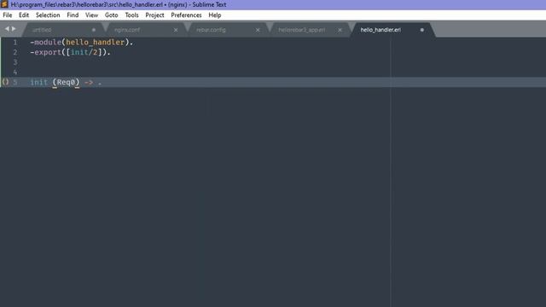Click line number 2 in gutter
This screenshot has width=546, height=307.
15,52
